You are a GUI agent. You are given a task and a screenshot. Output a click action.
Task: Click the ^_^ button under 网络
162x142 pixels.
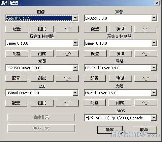[145, 78]
